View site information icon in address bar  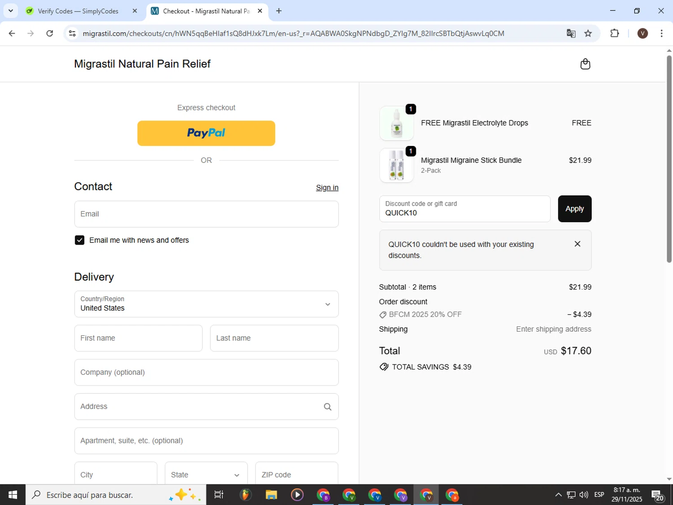point(72,33)
